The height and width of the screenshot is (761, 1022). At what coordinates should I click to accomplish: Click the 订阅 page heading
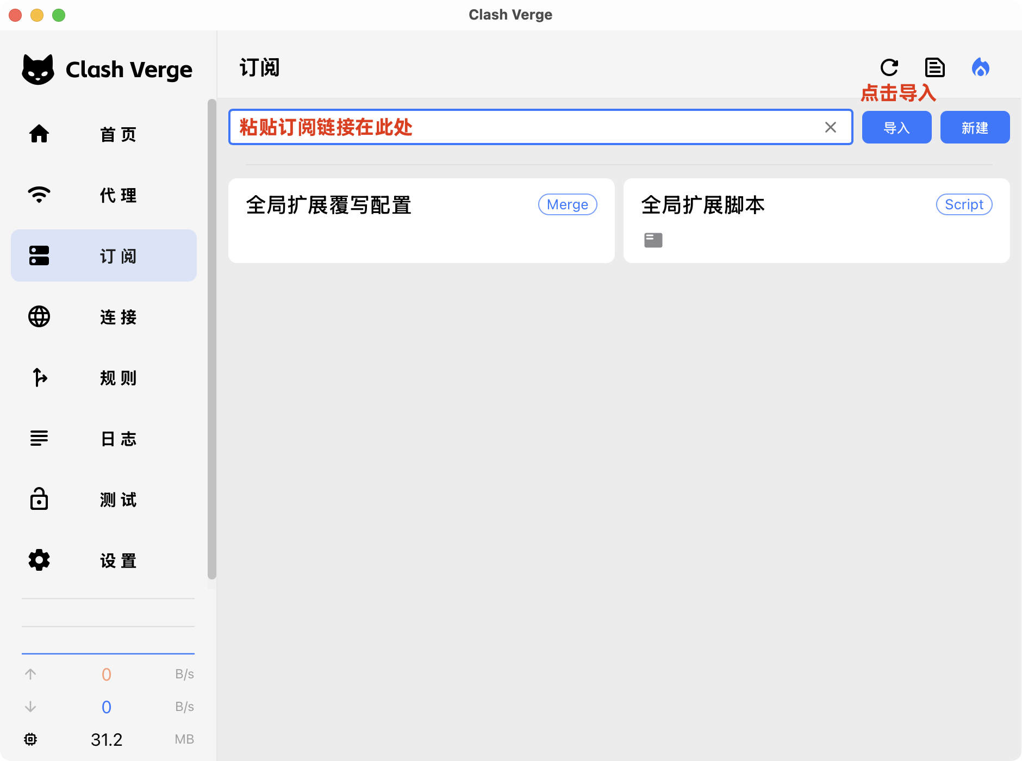point(260,68)
